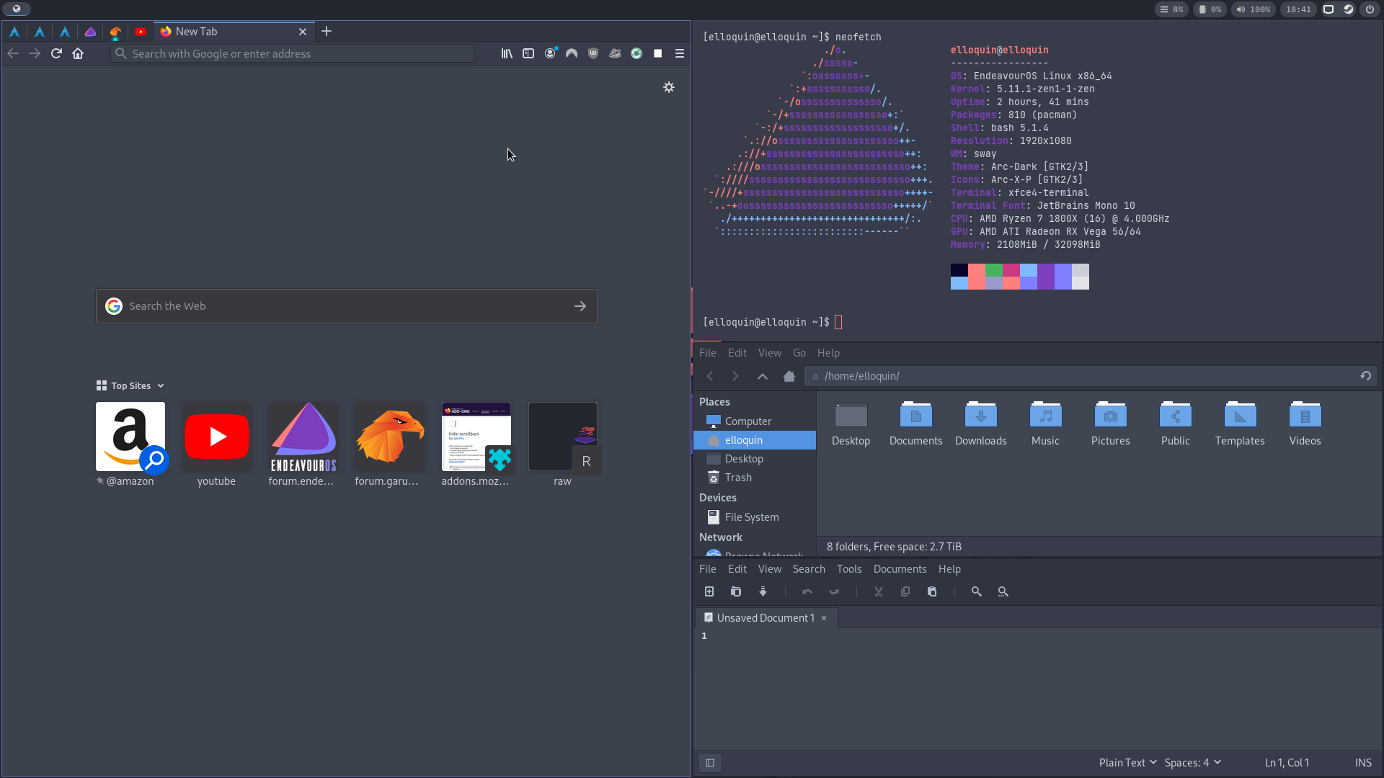
Task: Select File System under Devices
Action: (755, 517)
